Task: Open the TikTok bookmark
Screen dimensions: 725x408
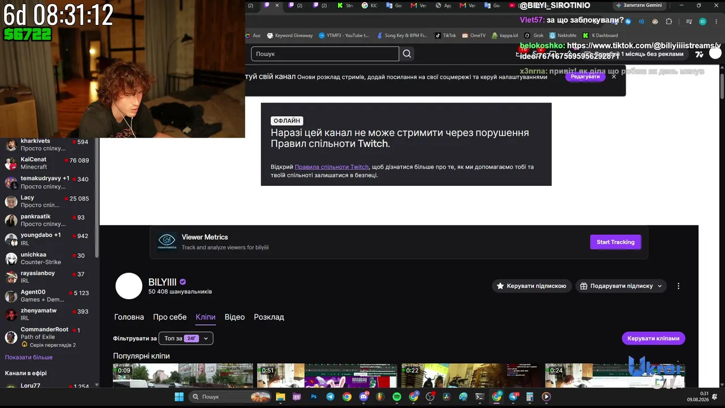Action: [445, 35]
